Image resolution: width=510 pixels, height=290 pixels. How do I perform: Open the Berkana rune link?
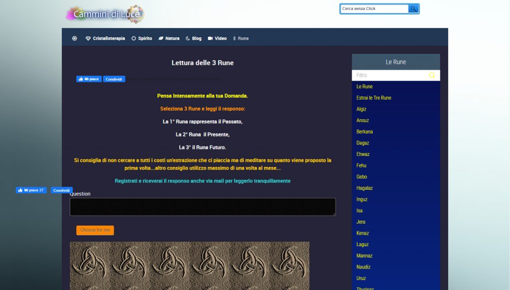(364, 132)
